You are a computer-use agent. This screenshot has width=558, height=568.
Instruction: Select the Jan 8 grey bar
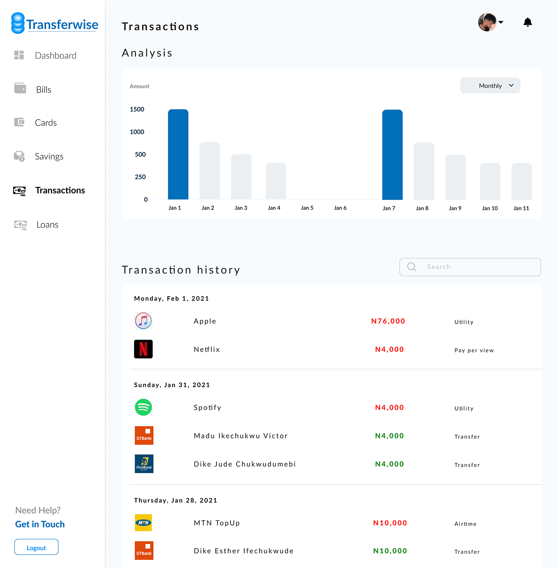tap(424, 171)
